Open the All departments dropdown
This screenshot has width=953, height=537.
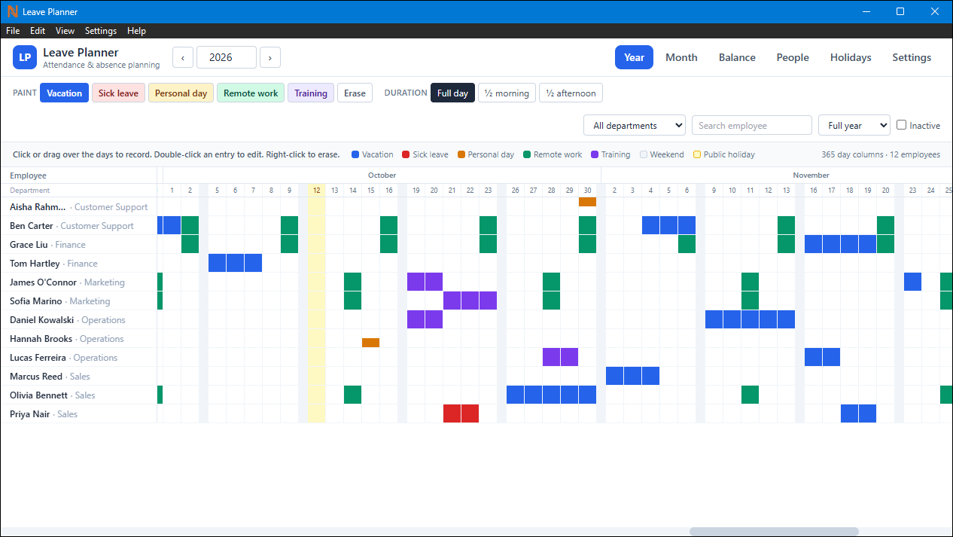pos(635,125)
